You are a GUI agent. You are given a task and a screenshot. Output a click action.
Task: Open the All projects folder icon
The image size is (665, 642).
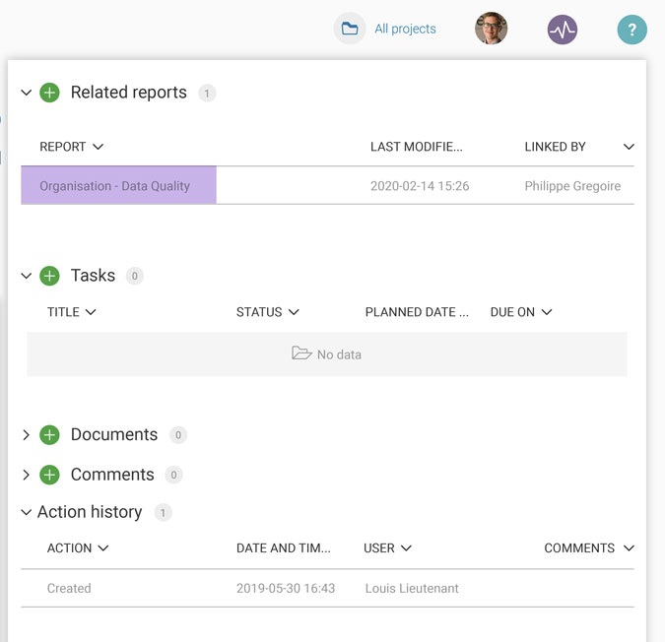tap(350, 29)
